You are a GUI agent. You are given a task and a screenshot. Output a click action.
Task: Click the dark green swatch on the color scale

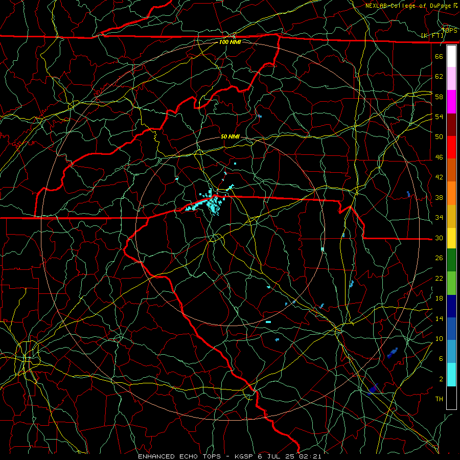(451, 260)
